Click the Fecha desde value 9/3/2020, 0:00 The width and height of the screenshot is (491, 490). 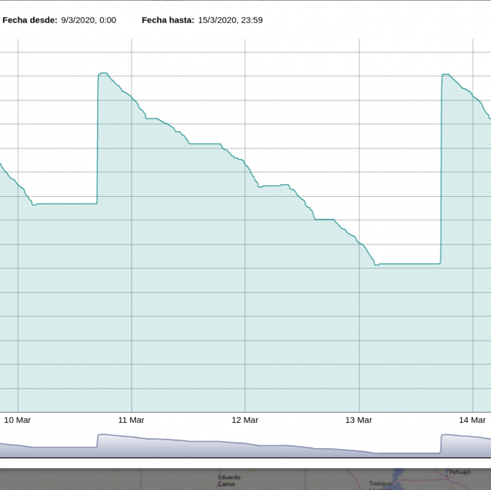pos(88,20)
